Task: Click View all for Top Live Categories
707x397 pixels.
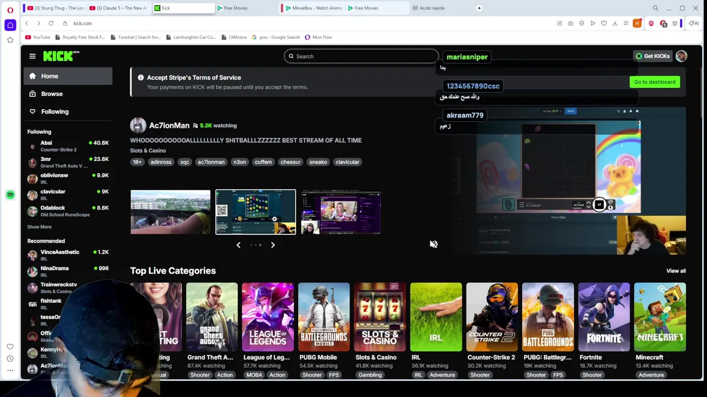Action: [x=676, y=271]
